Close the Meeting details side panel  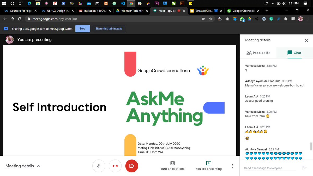(x=306, y=40)
